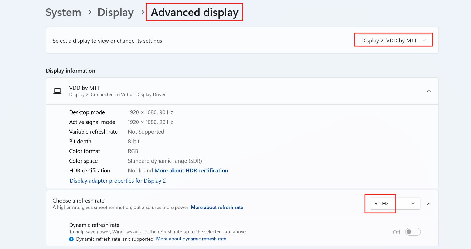
Task: Click the Advanced display page title
Action: [194, 12]
